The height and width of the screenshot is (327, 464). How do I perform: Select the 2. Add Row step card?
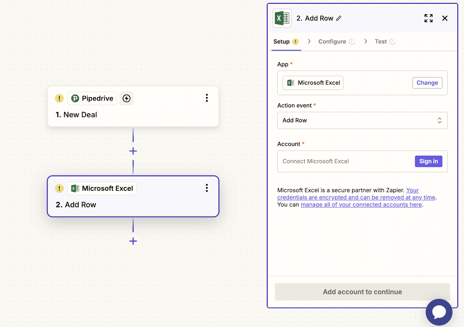133,196
